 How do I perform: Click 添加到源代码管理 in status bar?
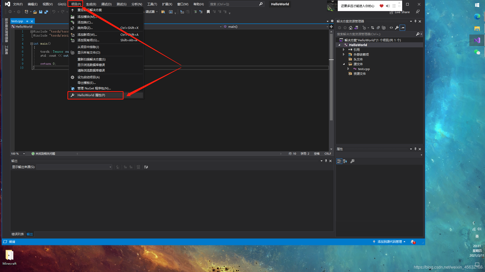tap(389, 242)
